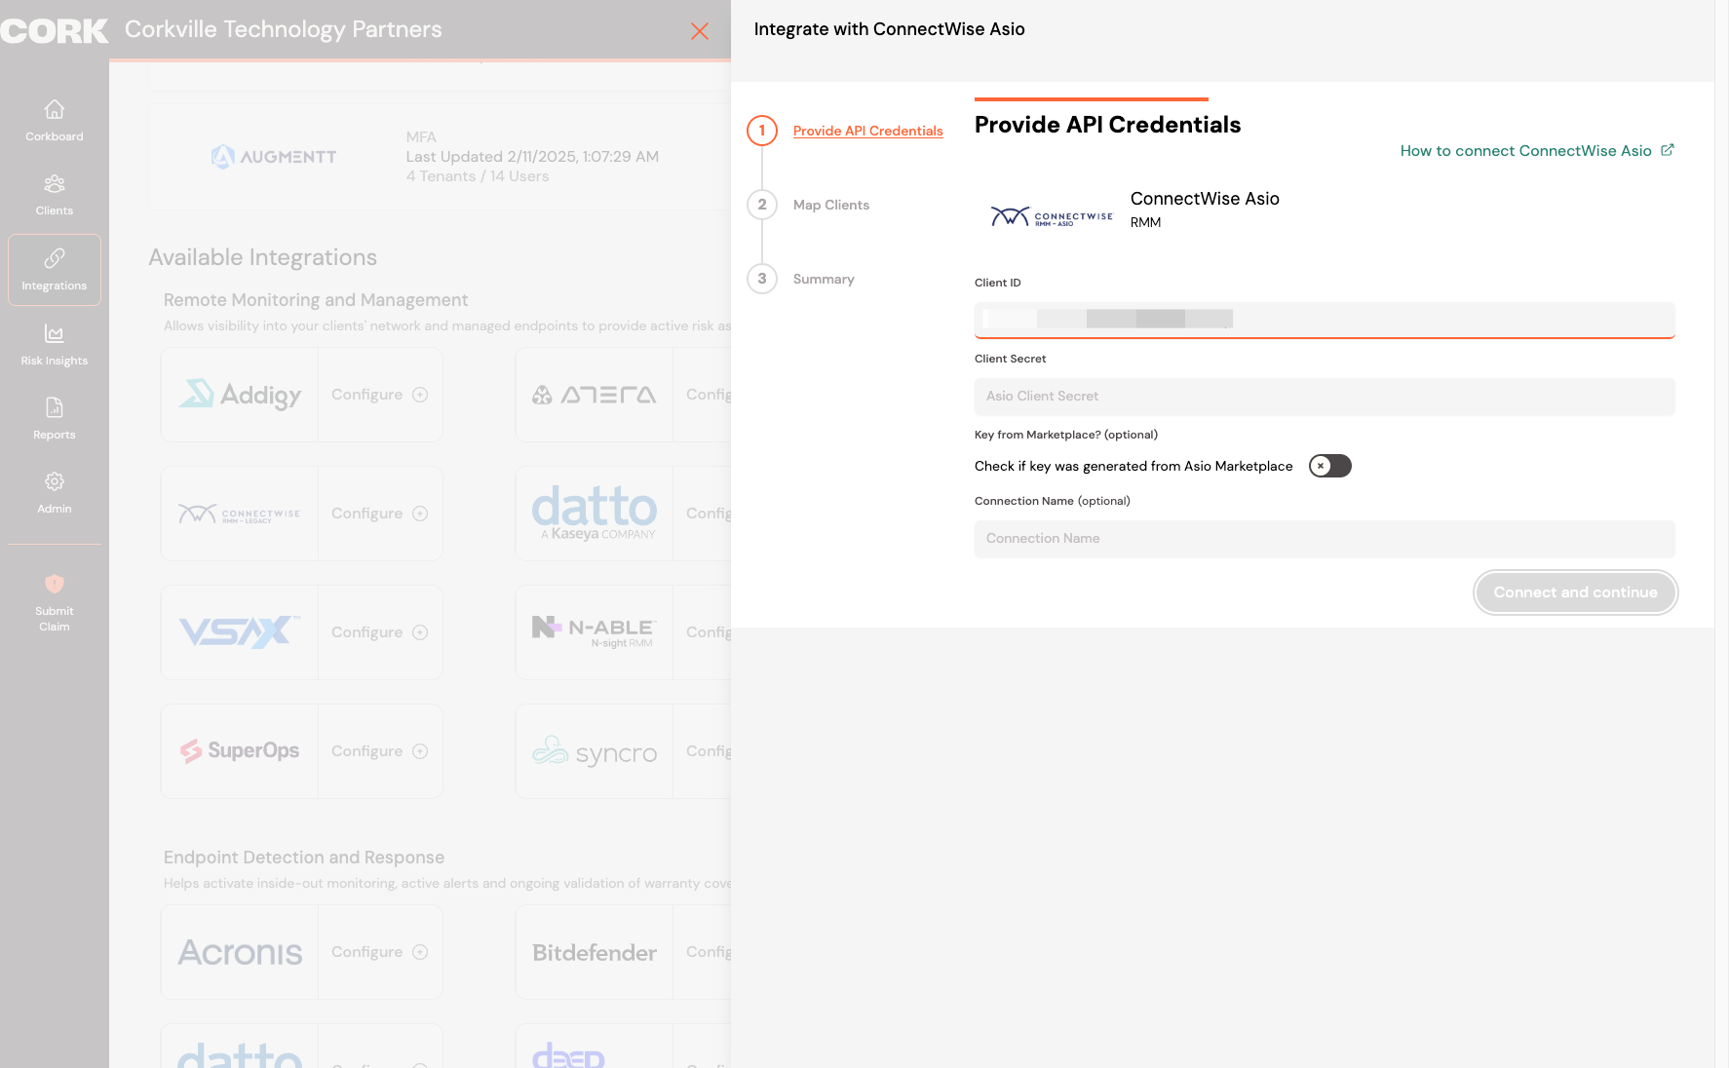This screenshot has height=1068, width=1729.
Task: Focus the Connection Name field
Action: (1325, 539)
